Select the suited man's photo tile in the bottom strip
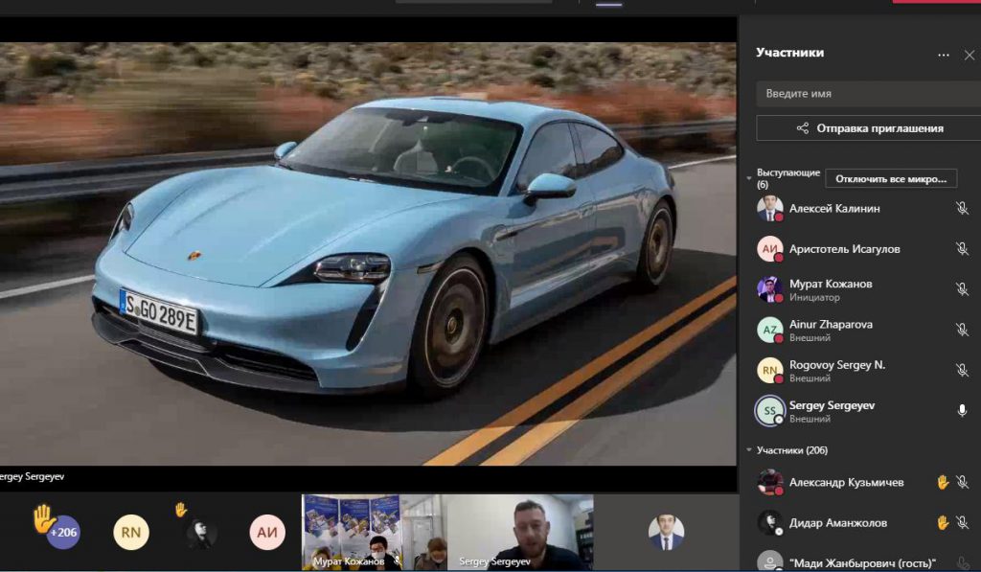This screenshot has width=981, height=572. point(667,533)
